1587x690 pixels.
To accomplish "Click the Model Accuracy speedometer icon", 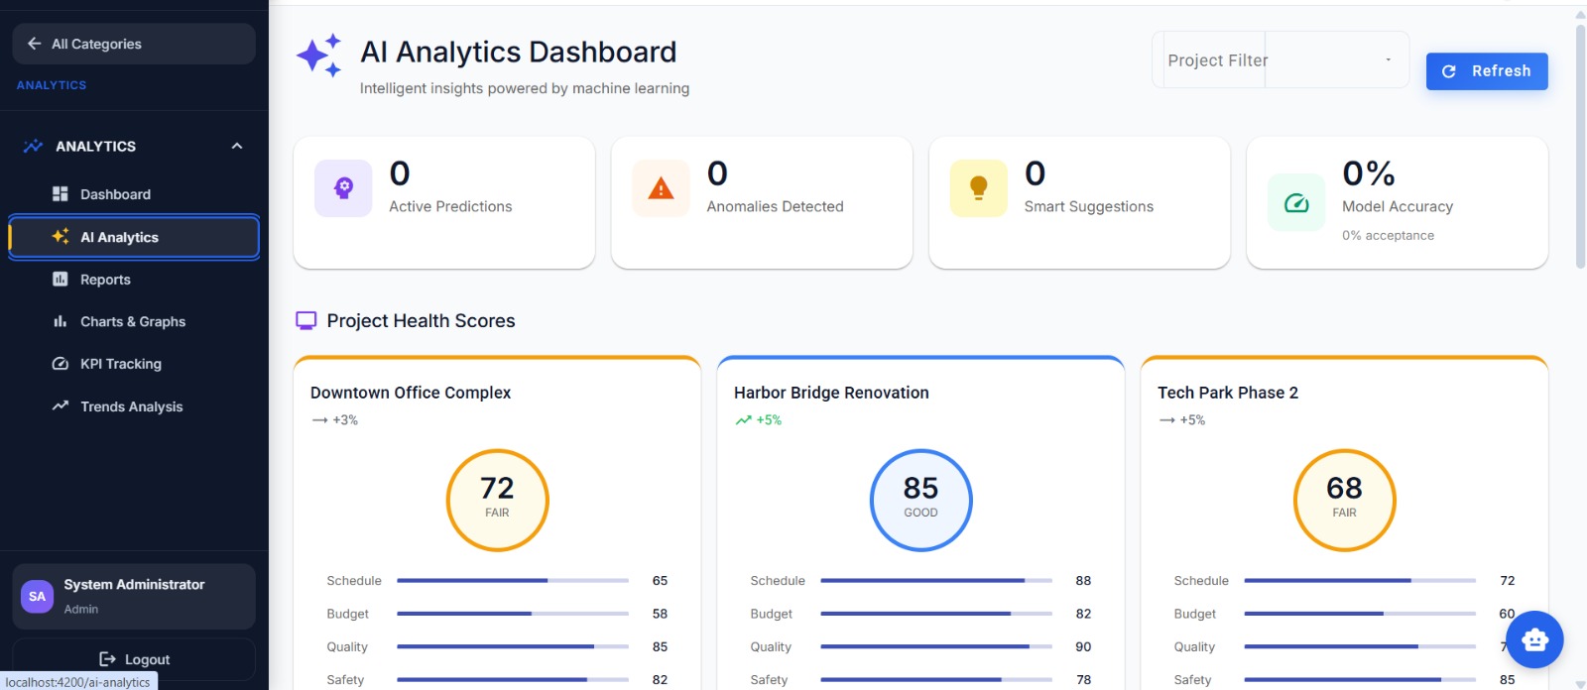I will (1296, 202).
